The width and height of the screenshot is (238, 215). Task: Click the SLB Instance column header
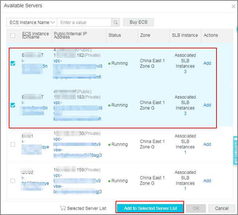185,35
